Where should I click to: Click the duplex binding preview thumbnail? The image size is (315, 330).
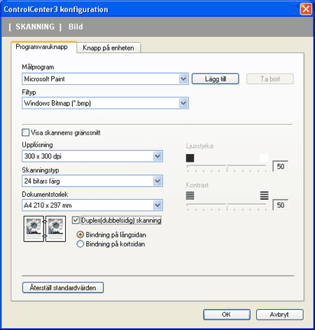pos(45,228)
